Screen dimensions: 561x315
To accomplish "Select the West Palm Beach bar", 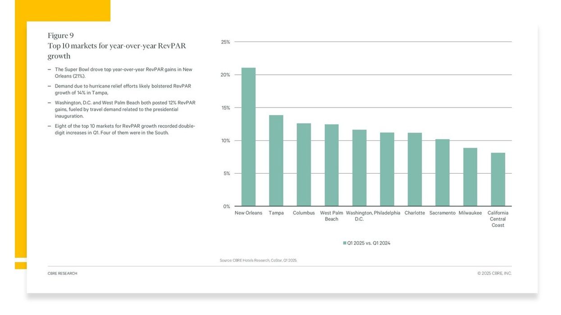I will click(332, 165).
